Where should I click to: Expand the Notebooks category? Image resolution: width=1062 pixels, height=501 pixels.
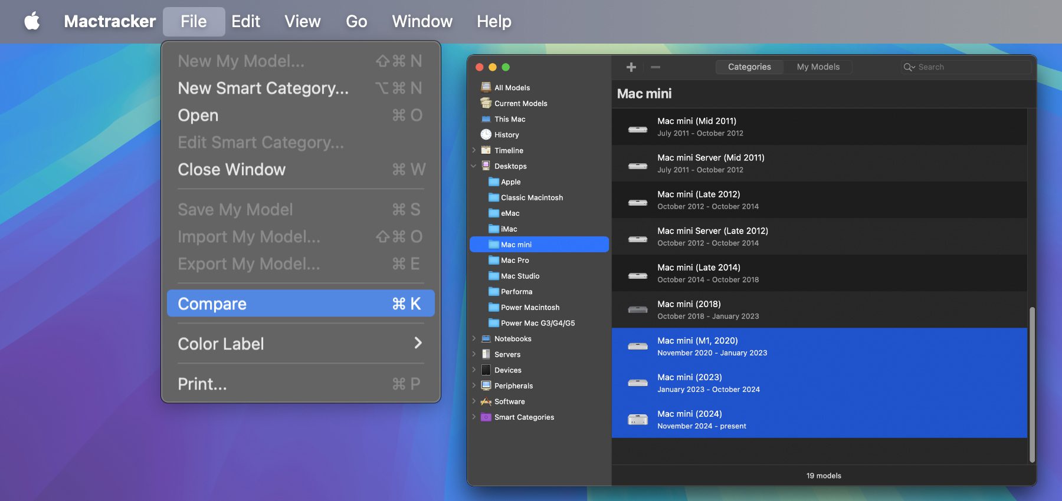pyautogui.click(x=474, y=338)
